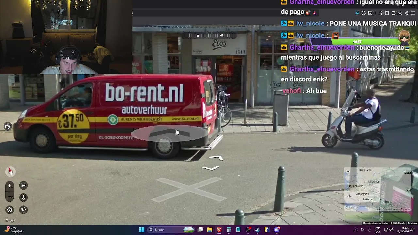Open the Windows Start menu
Viewport: 418px width, 235px height.
(141, 230)
